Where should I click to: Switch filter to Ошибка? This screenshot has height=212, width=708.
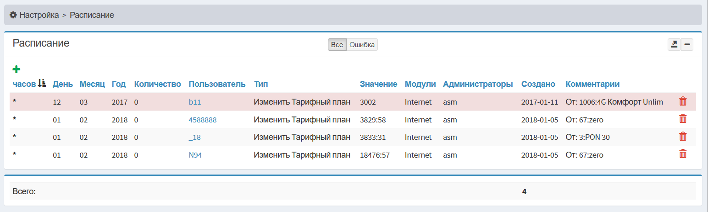coord(362,45)
